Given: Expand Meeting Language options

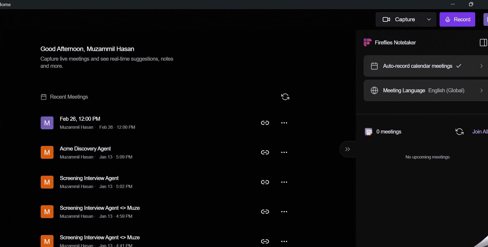Looking at the screenshot, I should pos(481,90).
